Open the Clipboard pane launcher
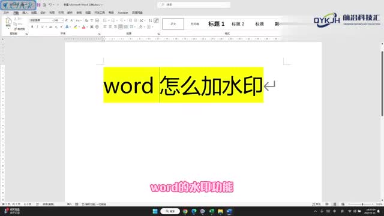 point(26,34)
